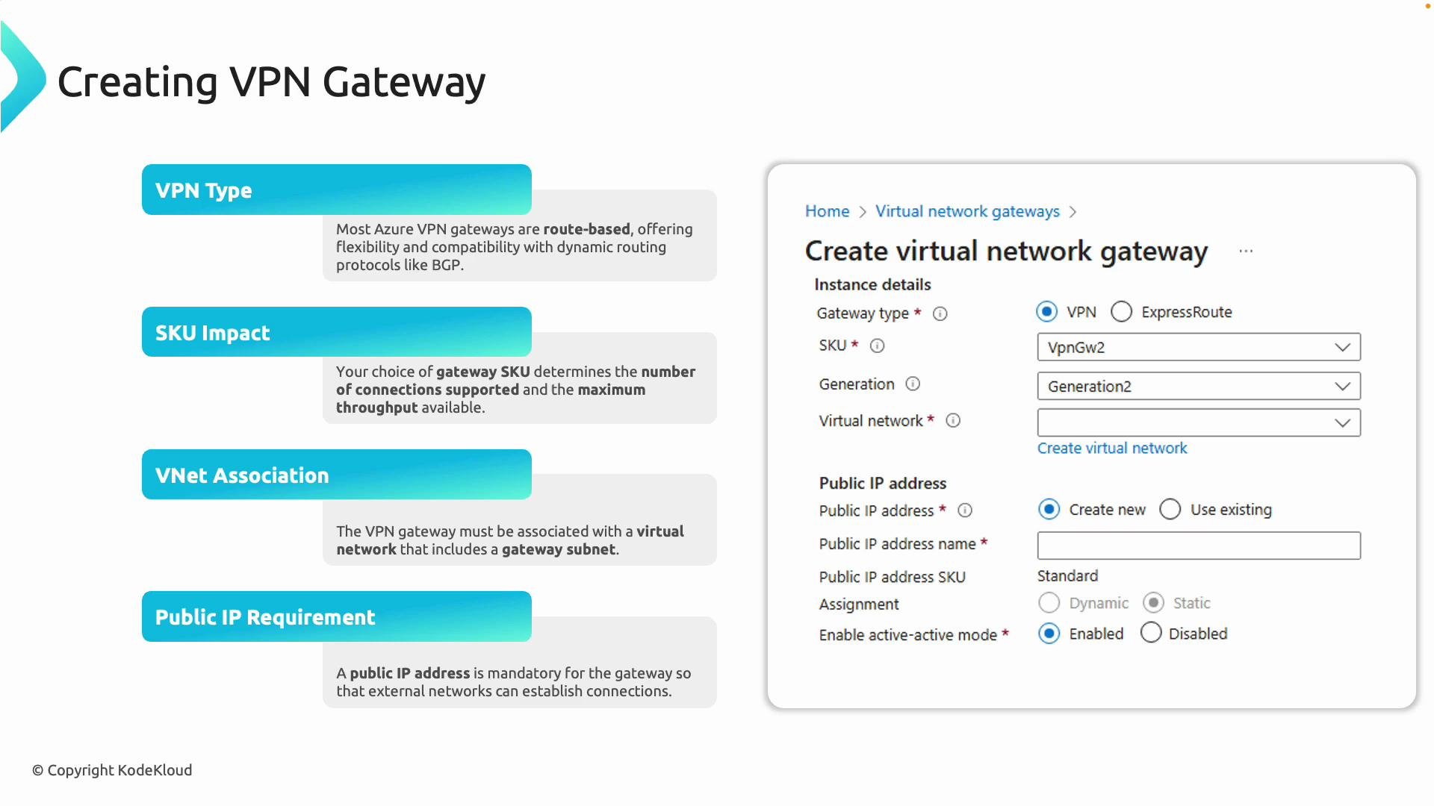Click the VNet Association heading banner
The image size is (1434, 806).
click(x=337, y=475)
